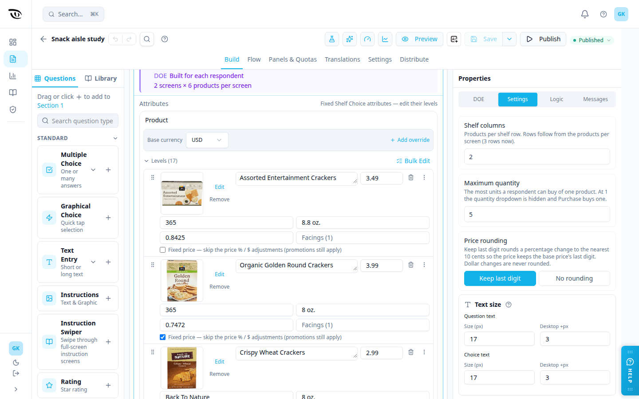Select No rounding option
Viewport: 639px width, 399px height.
tap(574, 278)
